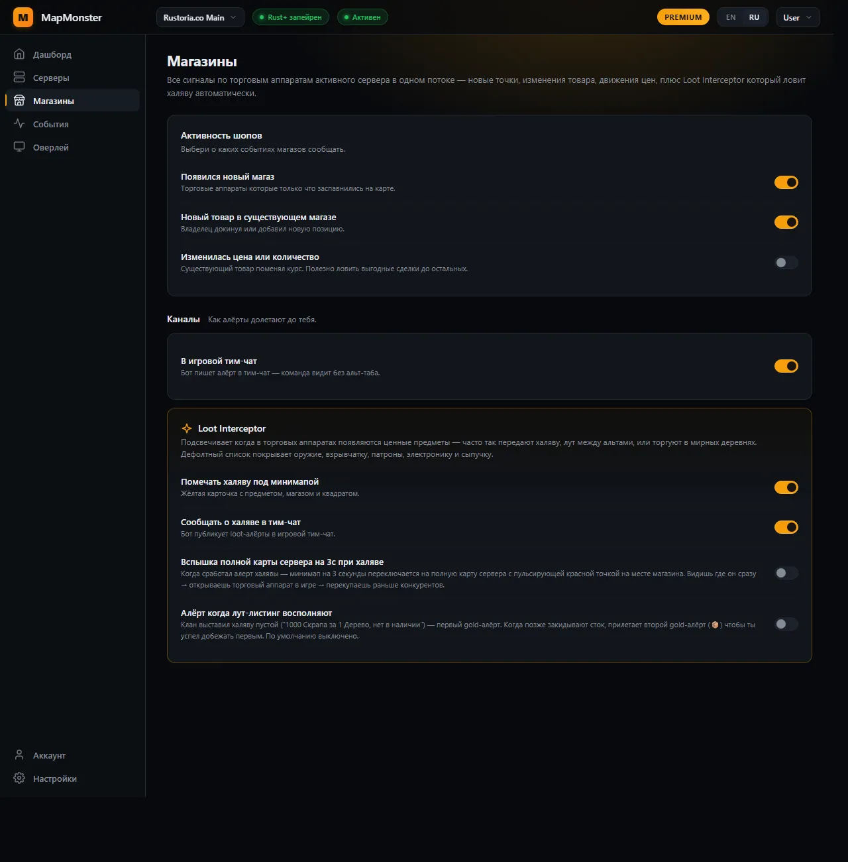Open Настройки in the sidebar
The image size is (848, 862).
[x=72, y=778]
